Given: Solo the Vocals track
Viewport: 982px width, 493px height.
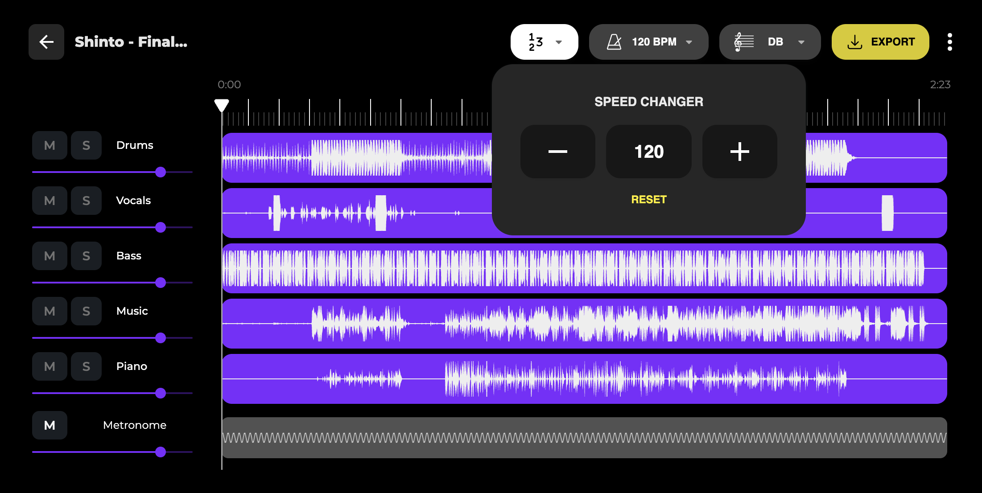Looking at the screenshot, I should pyautogui.click(x=86, y=201).
